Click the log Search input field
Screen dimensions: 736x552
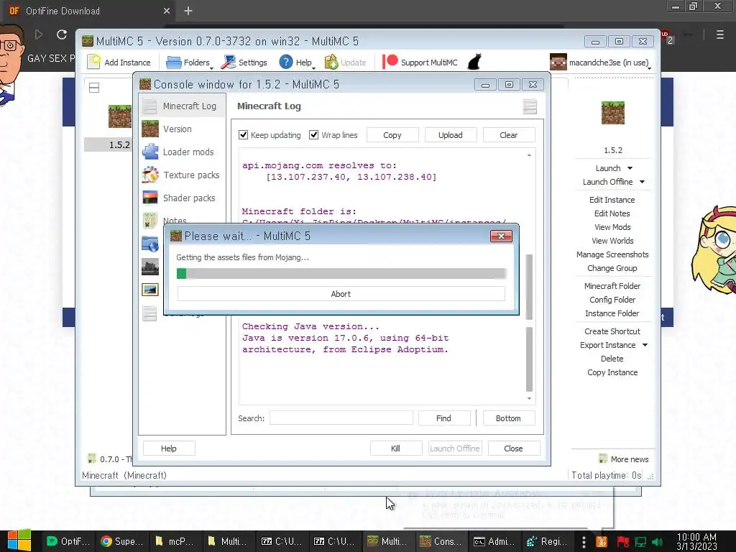point(341,418)
